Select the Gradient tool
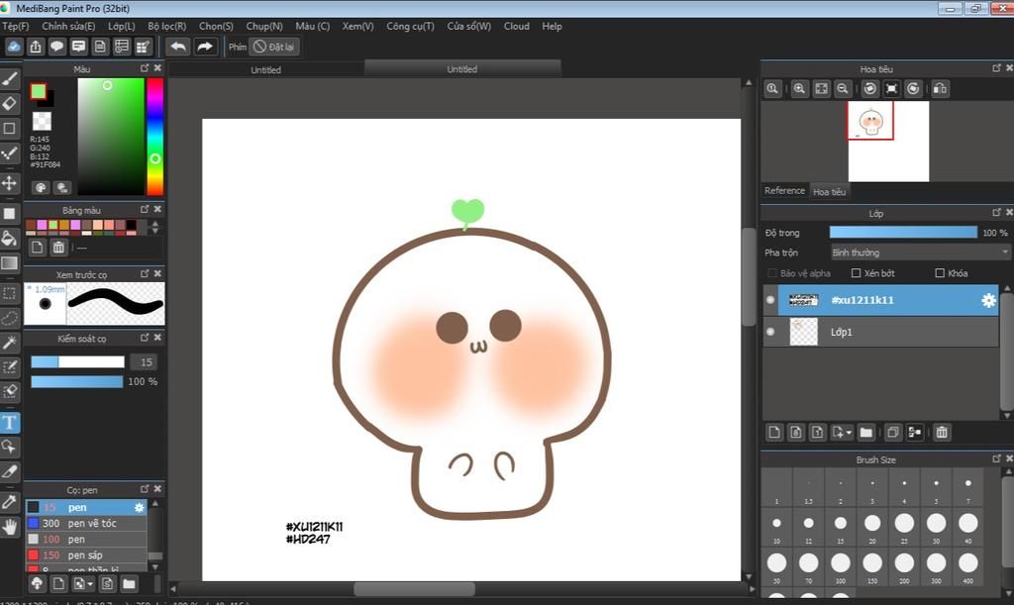 pyautogui.click(x=10, y=263)
